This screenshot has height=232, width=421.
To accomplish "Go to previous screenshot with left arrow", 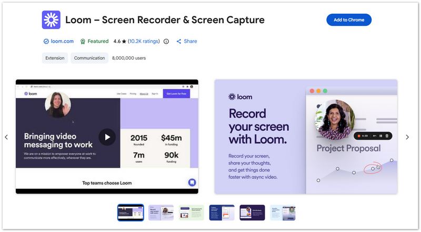I will [x=6, y=137].
